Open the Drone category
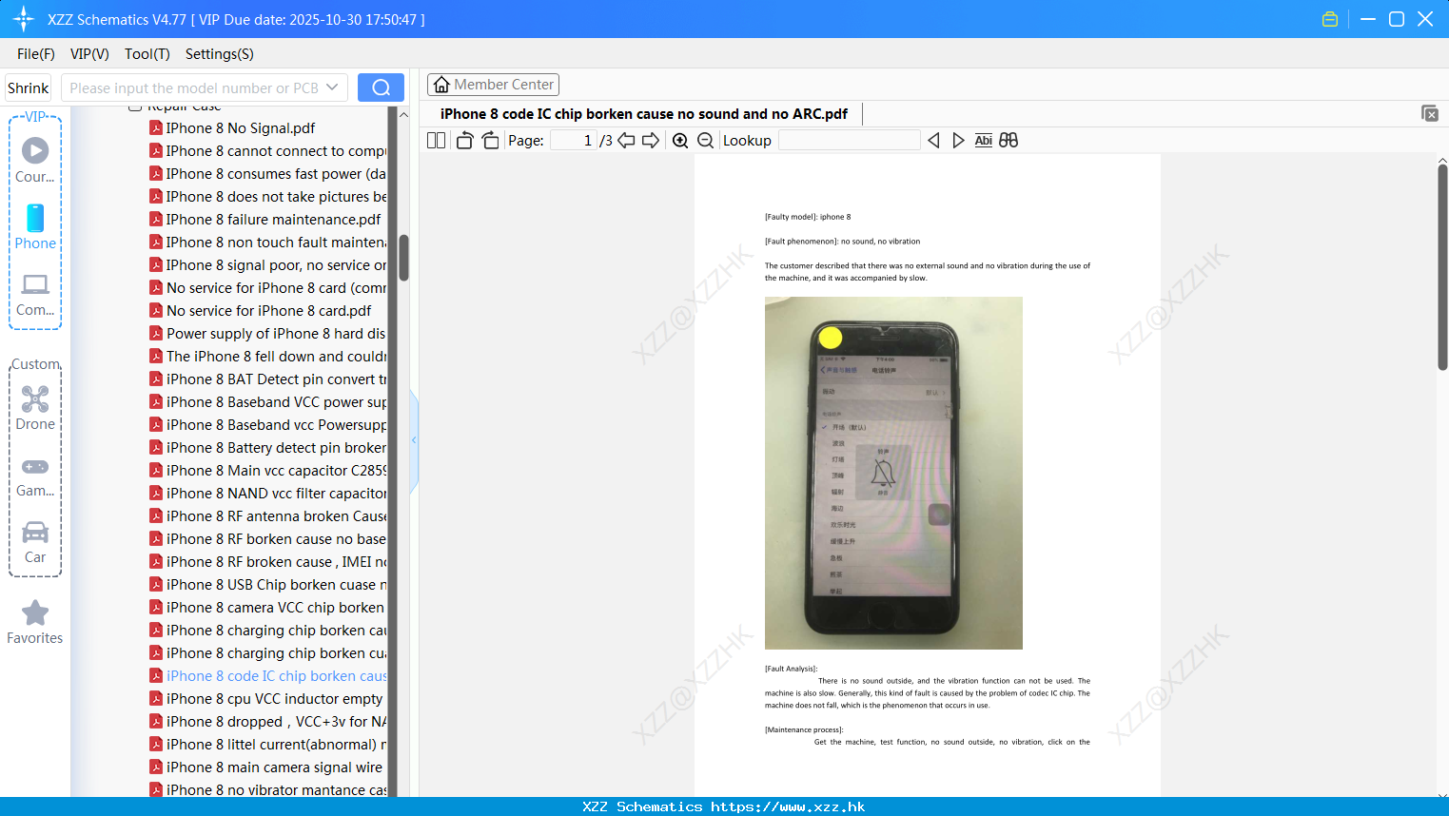Image resolution: width=1449 pixels, height=816 pixels. pos(35,409)
